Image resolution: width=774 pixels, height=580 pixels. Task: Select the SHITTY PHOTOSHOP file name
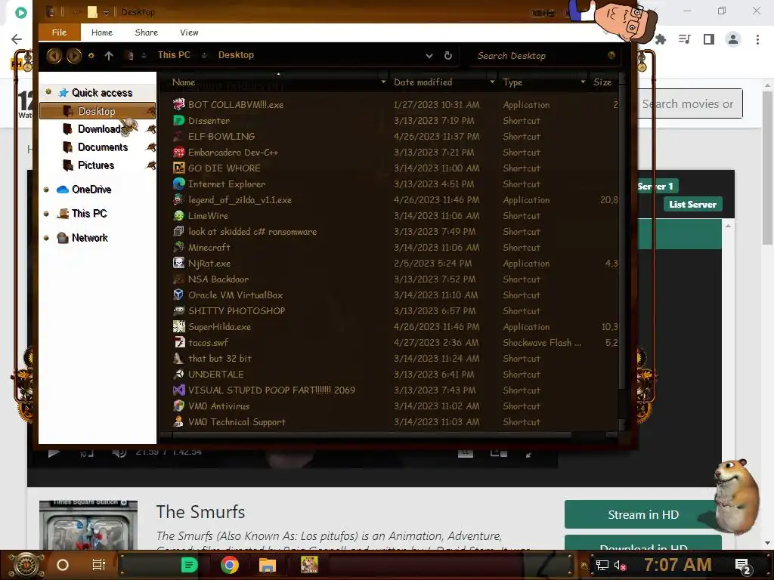[x=237, y=310]
